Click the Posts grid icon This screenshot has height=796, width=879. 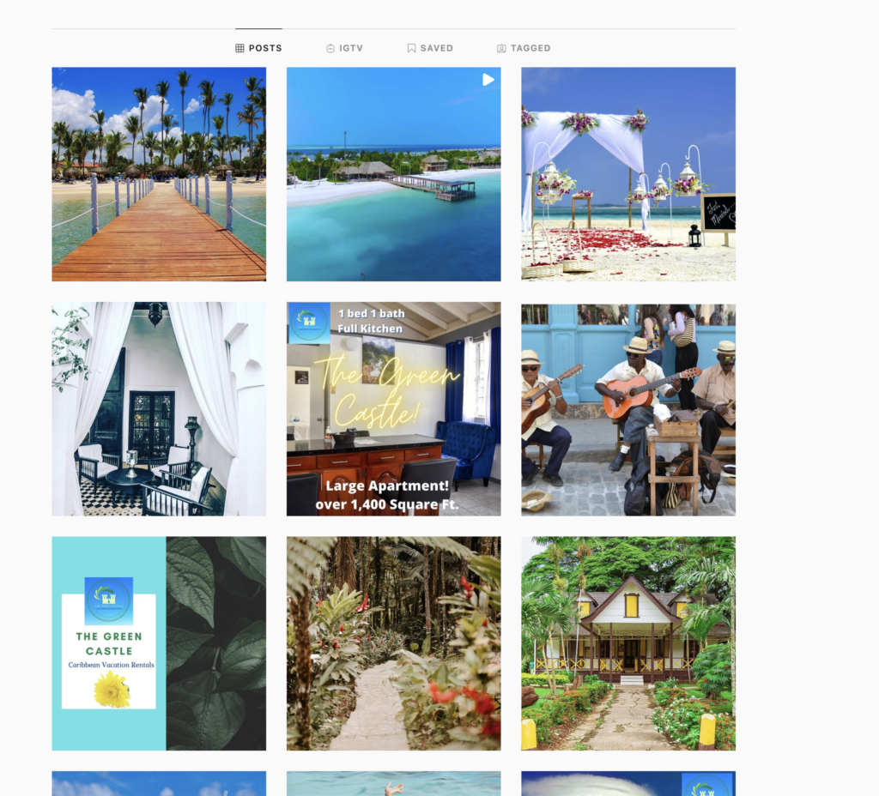pyautogui.click(x=239, y=48)
